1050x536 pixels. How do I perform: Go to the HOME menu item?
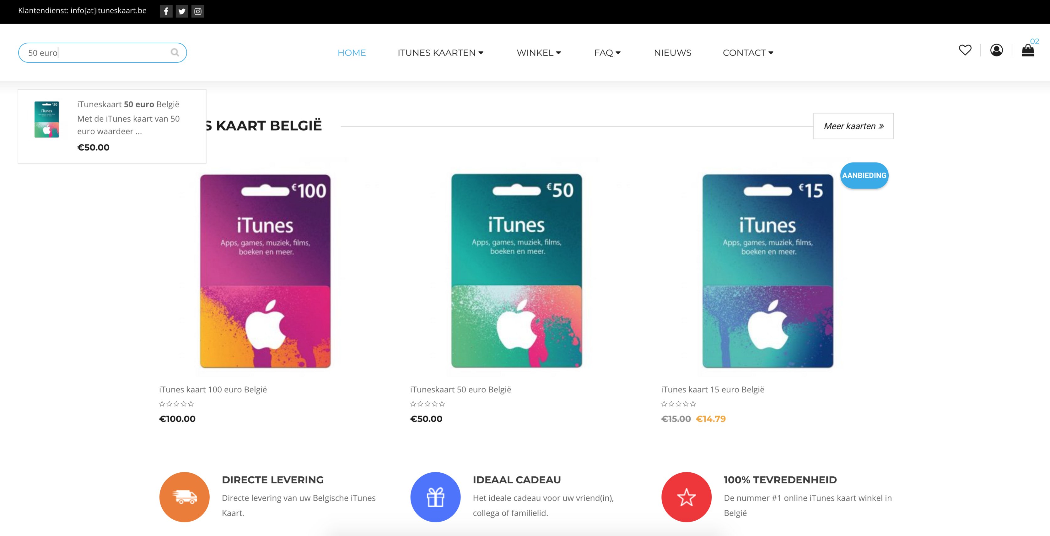coord(352,53)
